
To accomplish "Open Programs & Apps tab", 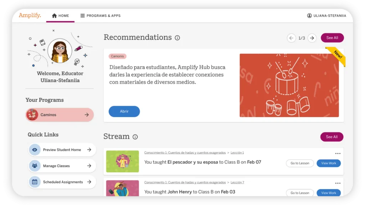I will coord(100,16).
